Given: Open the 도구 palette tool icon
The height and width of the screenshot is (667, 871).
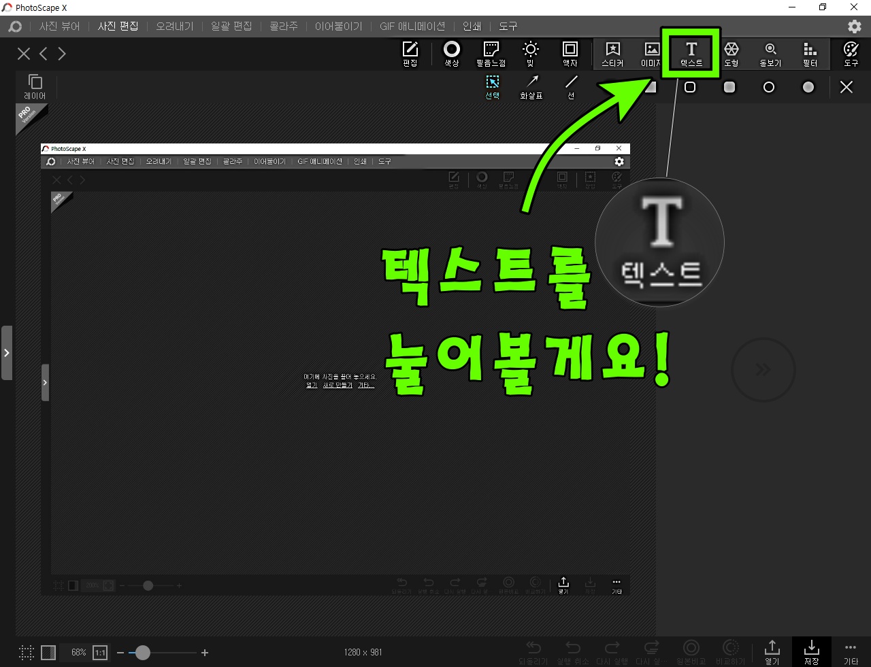Looking at the screenshot, I should [x=851, y=54].
